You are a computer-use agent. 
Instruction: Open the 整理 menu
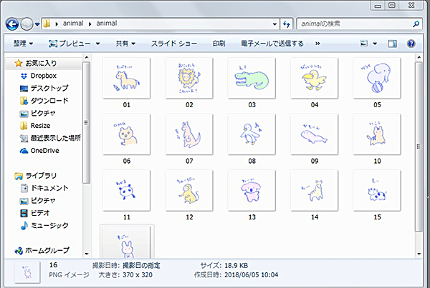tap(23, 44)
